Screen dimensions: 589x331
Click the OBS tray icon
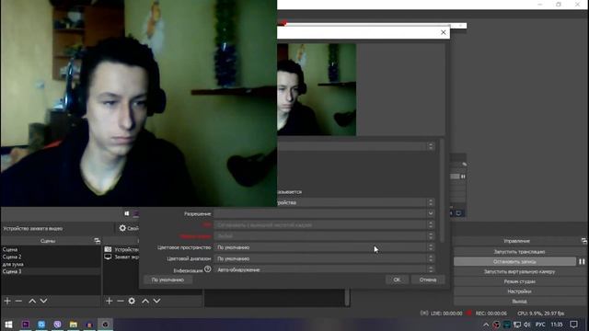pos(496,325)
